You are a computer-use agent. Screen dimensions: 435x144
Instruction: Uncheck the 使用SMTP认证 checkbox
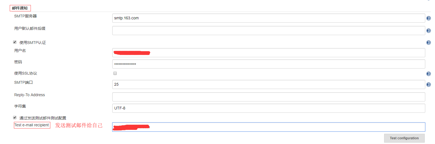point(15,42)
